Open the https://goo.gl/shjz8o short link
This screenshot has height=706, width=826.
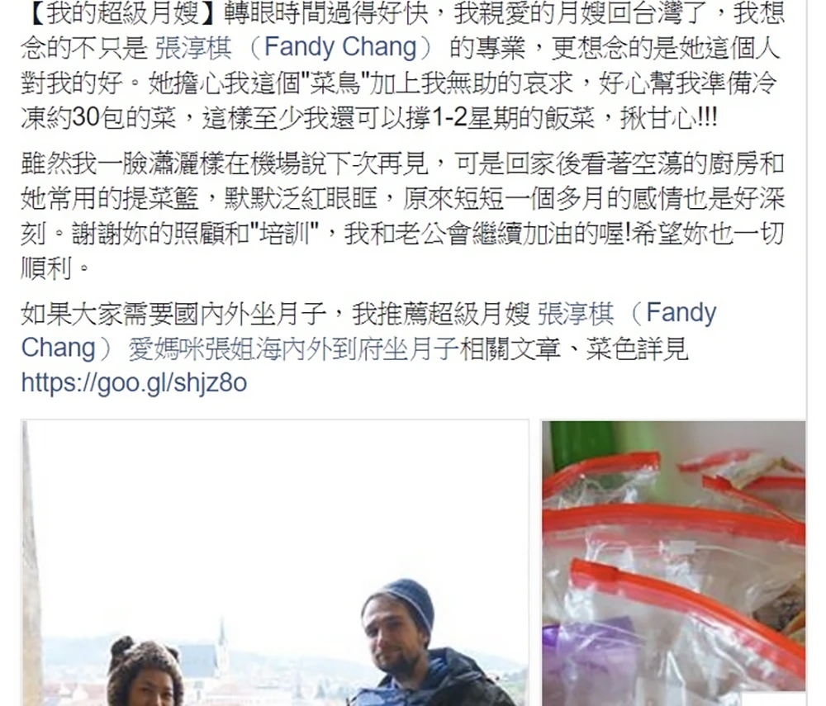pyautogui.click(x=134, y=383)
